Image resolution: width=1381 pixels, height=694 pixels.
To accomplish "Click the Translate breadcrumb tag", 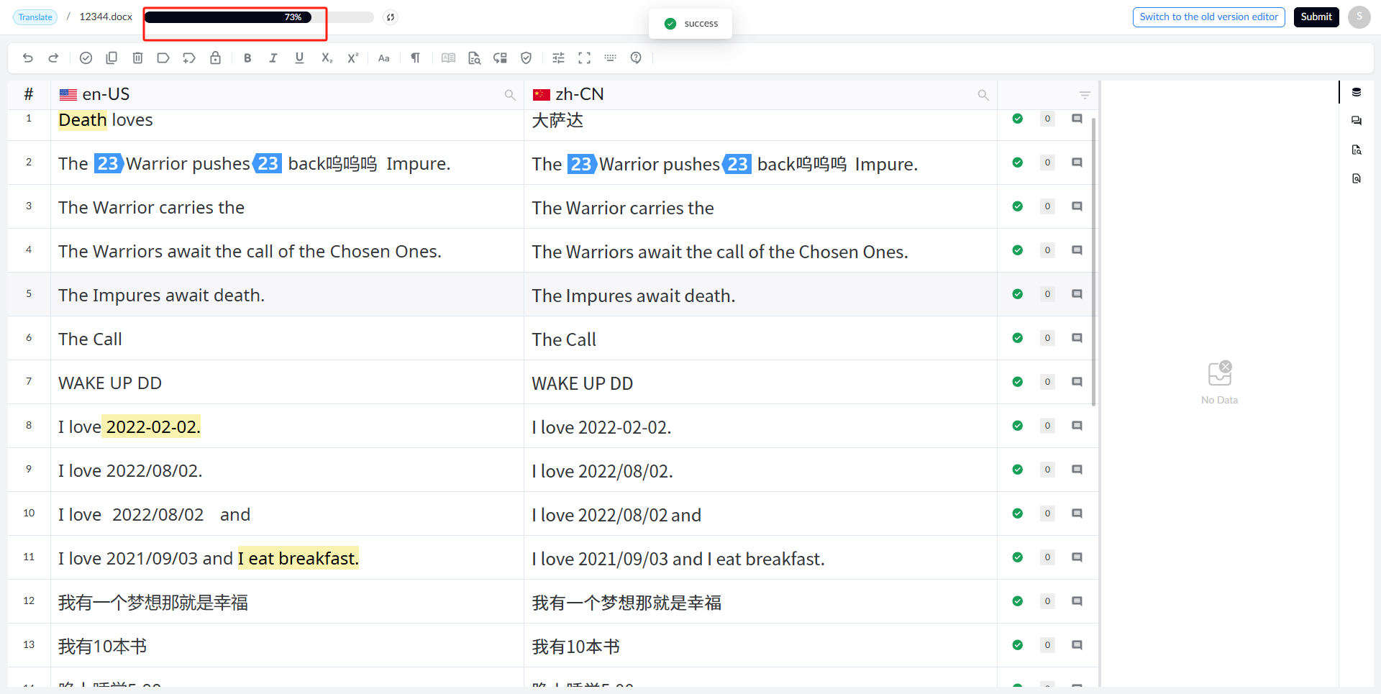I will tap(35, 17).
